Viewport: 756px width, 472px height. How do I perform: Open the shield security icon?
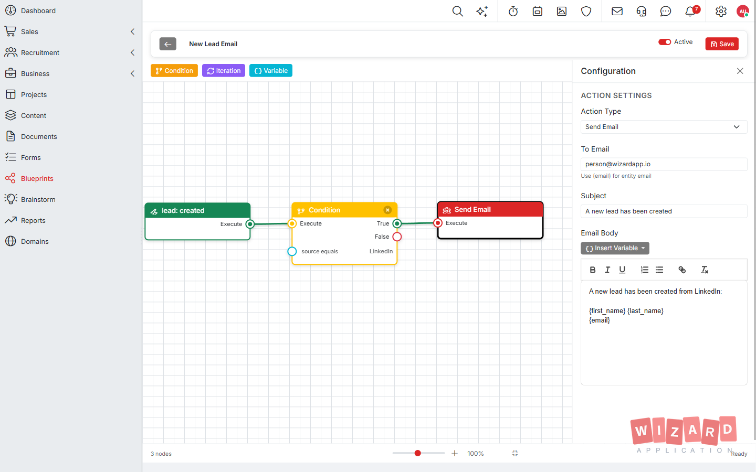586,11
